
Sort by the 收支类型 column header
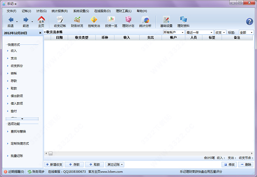click(82, 37)
